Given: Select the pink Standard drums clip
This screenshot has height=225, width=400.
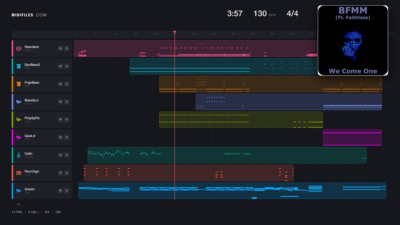Looking at the screenshot, I should click(x=196, y=48).
